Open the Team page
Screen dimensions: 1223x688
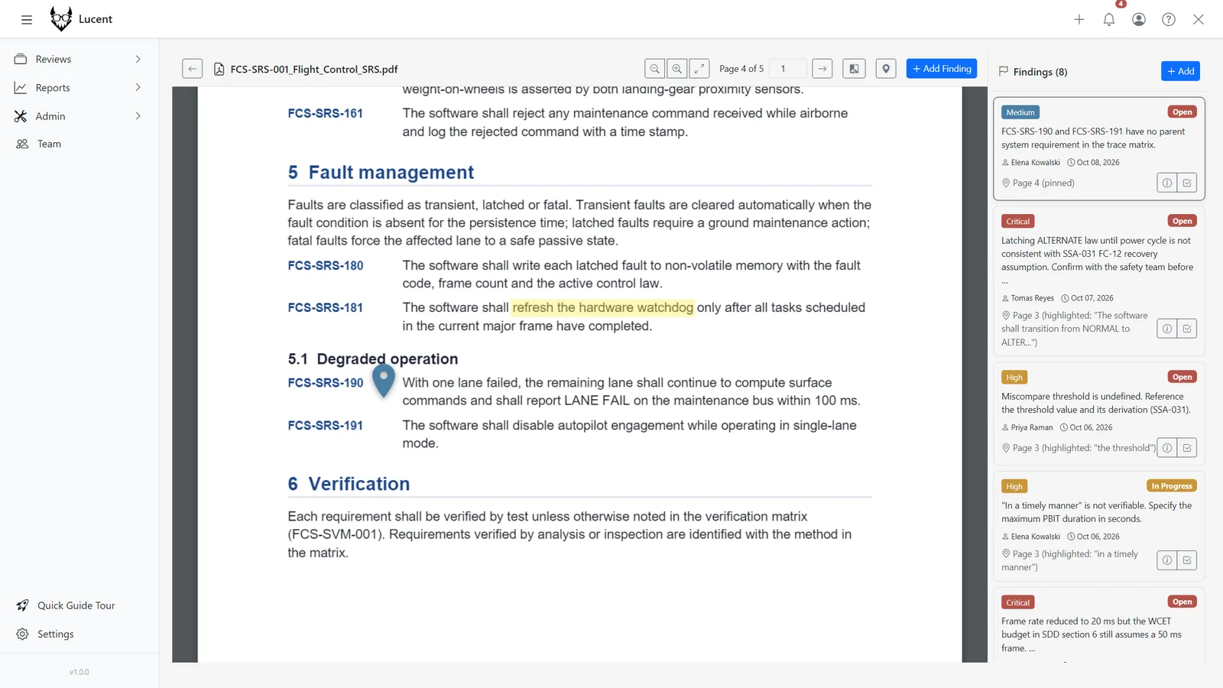coord(79,144)
